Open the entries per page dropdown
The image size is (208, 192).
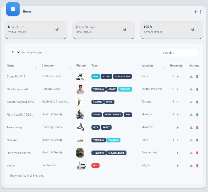(x=15, y=52)
